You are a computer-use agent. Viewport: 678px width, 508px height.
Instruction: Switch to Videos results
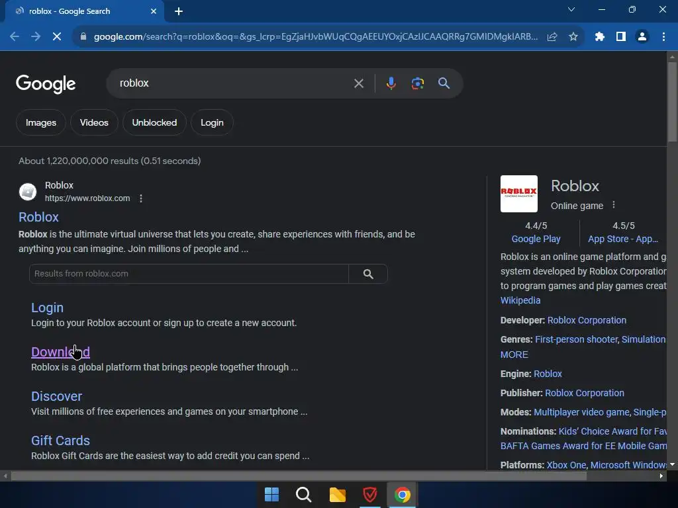point(94,122)
